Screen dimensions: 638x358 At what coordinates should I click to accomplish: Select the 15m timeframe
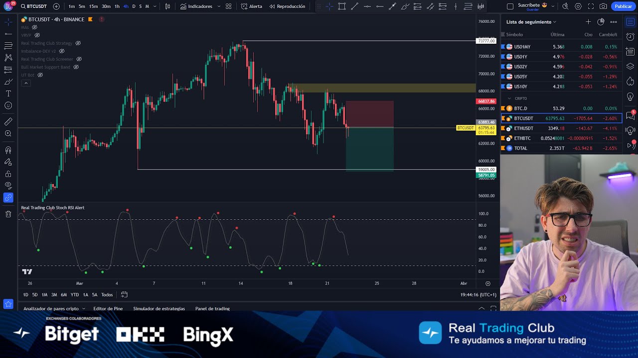(x=93, y=6)
